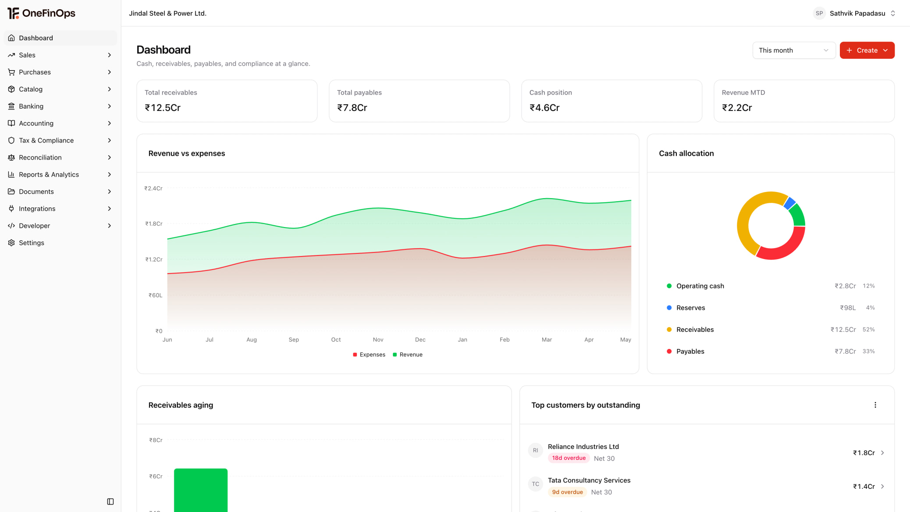Screen dimensions: 910x512
Task: Click the Developer code brackets icon
Action: pyautogui.click(x=11, y=226)
